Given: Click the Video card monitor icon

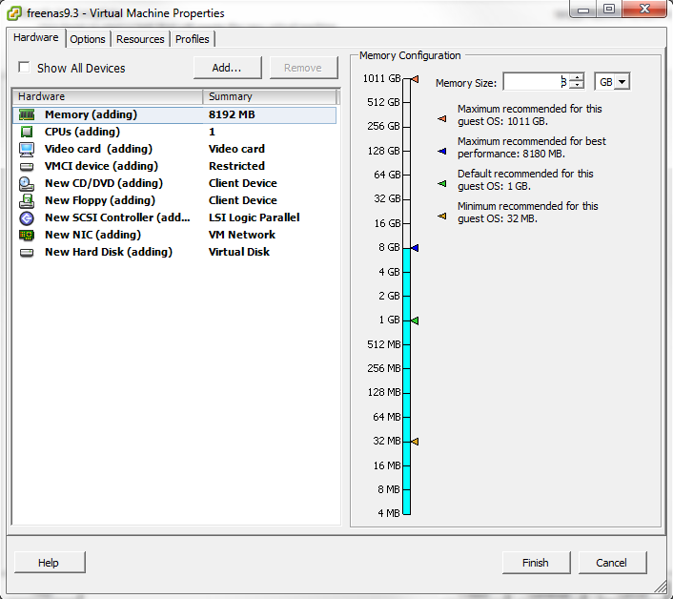Looking at the screenshot, I should pyautogui.click(x=27, y=149).
